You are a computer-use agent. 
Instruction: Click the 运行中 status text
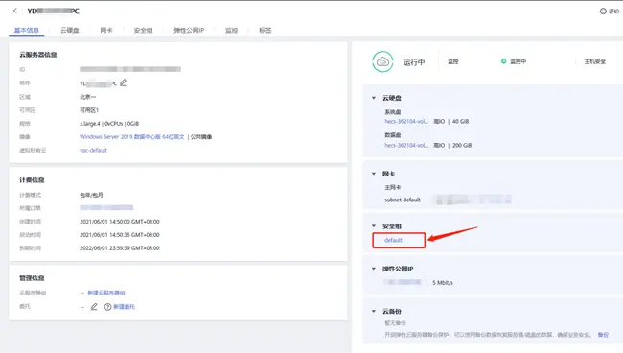click(x=414, y=62)
